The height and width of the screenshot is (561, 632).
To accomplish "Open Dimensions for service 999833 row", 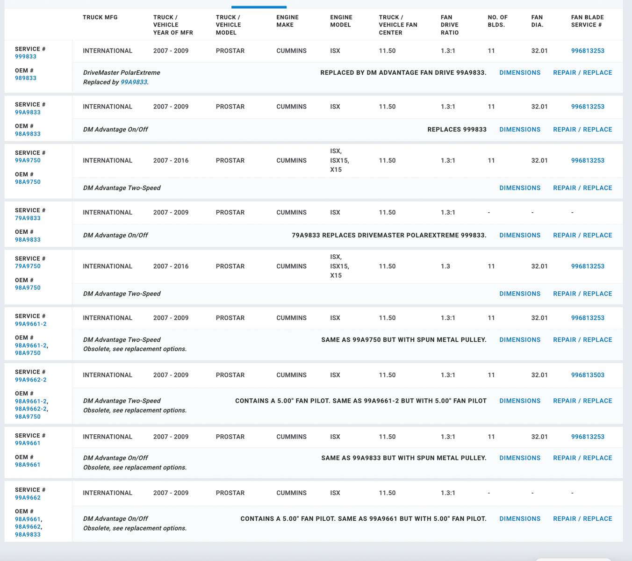I will tap(520, 72).
